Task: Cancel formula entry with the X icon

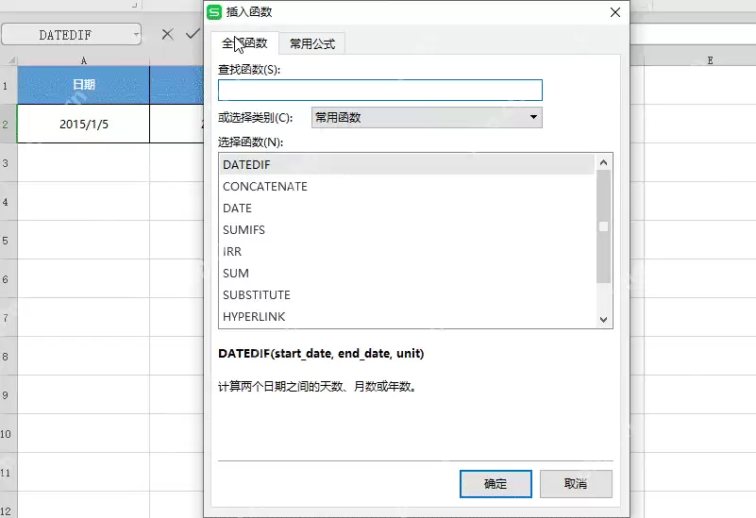Action: pos(167,34)
